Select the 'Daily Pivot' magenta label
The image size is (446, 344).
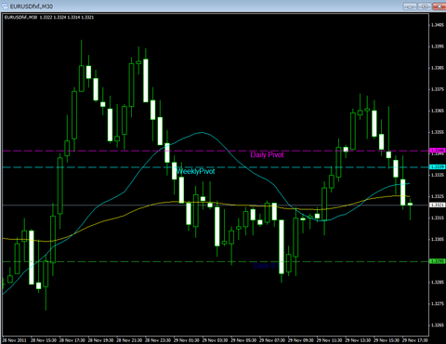[267, 154]
